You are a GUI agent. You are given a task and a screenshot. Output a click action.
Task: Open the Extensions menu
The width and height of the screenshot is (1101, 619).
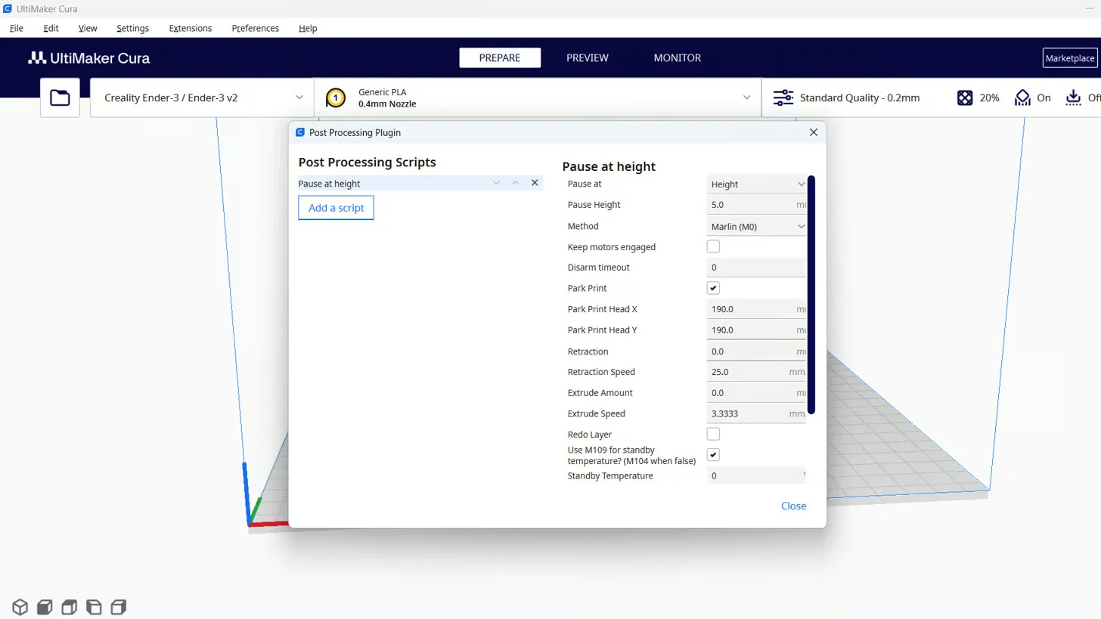click(191, 28)
